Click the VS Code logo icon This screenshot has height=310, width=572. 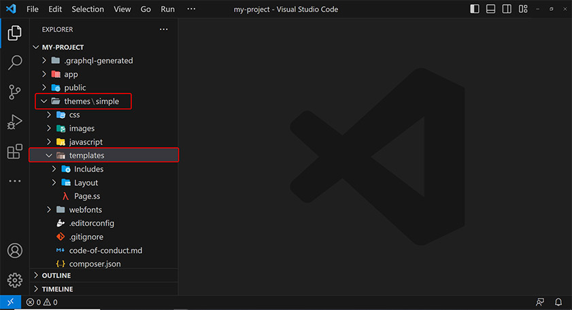tap(11, 9)
